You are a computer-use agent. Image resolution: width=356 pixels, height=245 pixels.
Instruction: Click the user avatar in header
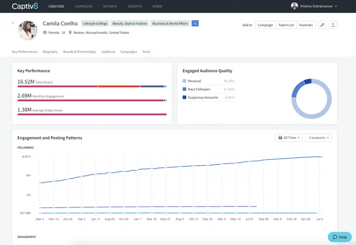coord(294,6)
